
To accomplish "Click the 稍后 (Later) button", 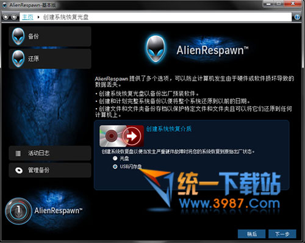I will pyautogui.click(x=252, y=234).
